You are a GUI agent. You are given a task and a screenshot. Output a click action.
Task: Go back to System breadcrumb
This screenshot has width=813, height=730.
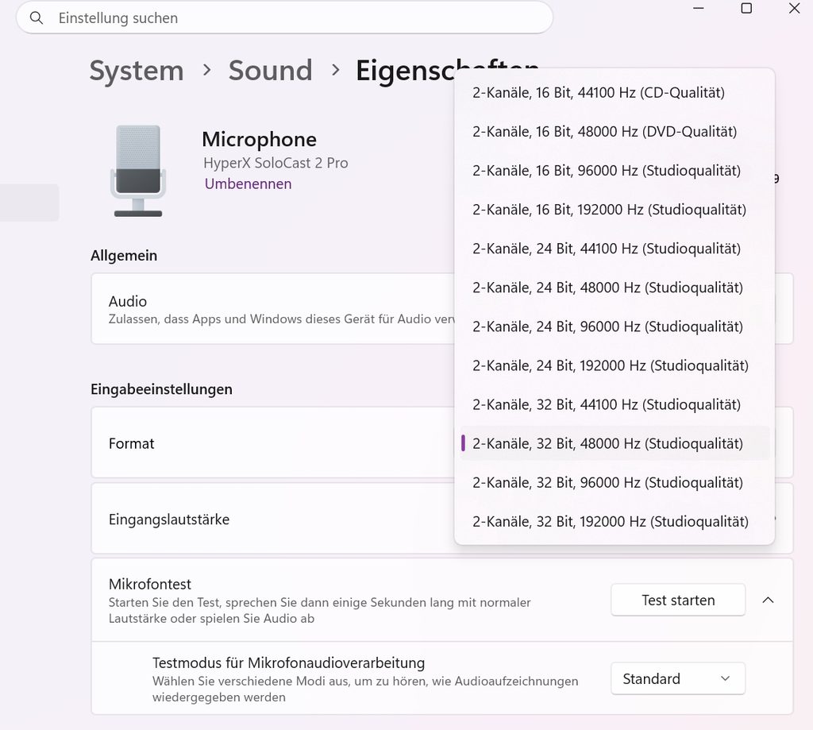click(x=137, y=71)
